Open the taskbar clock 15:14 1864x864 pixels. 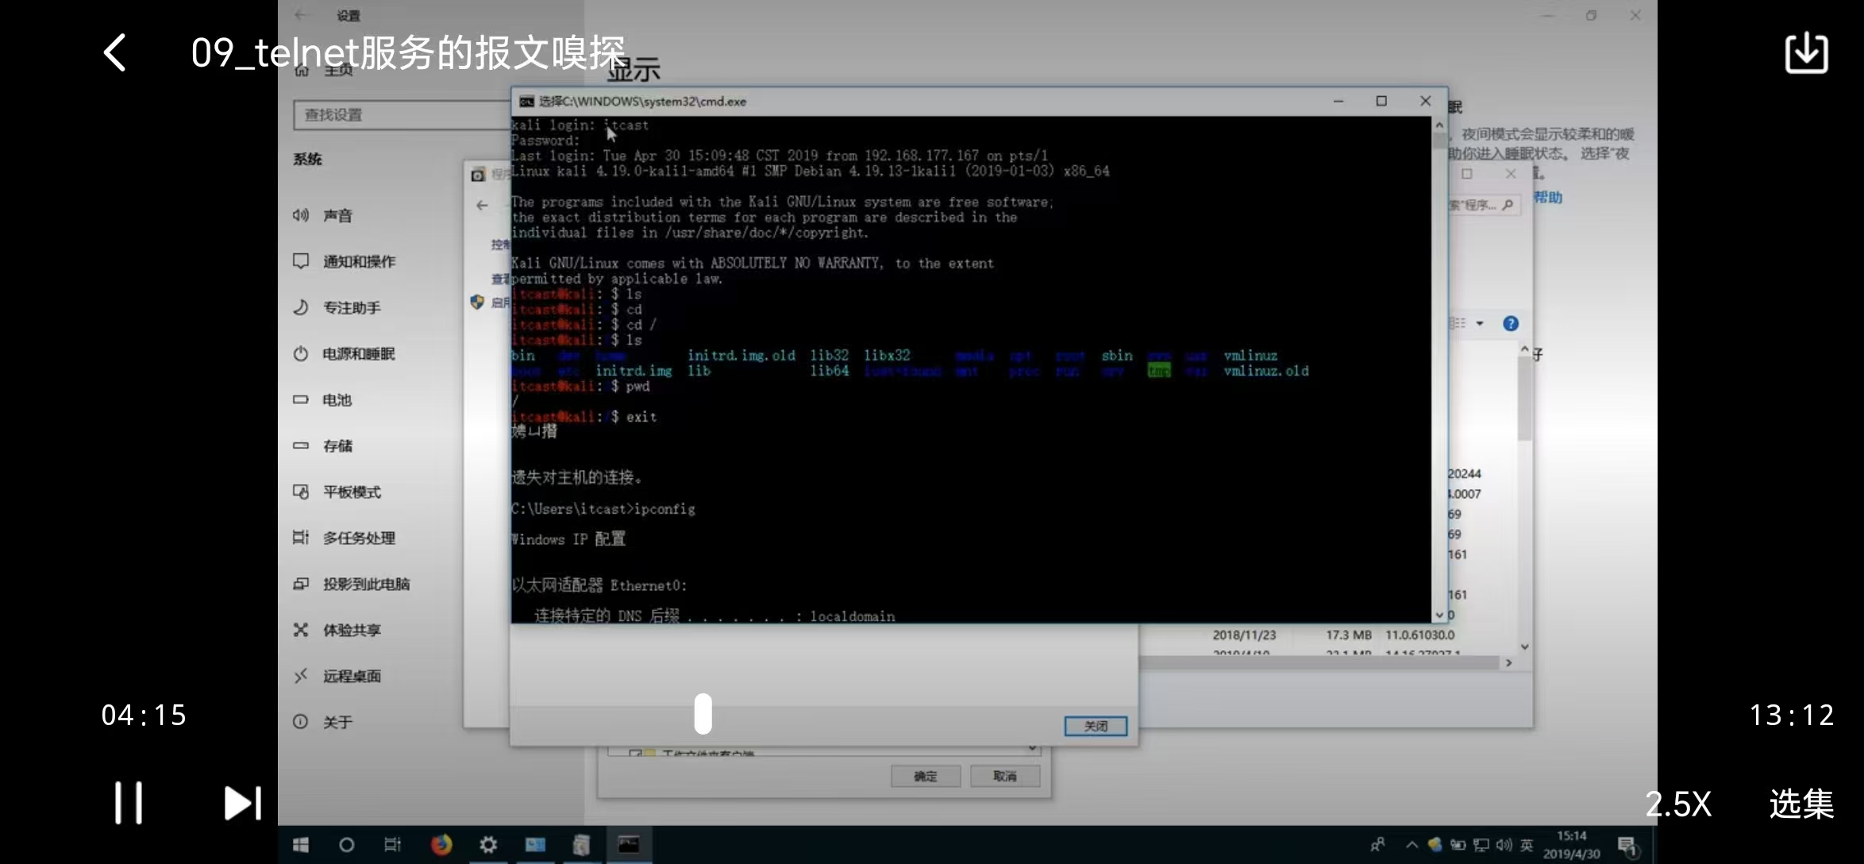1572,845
